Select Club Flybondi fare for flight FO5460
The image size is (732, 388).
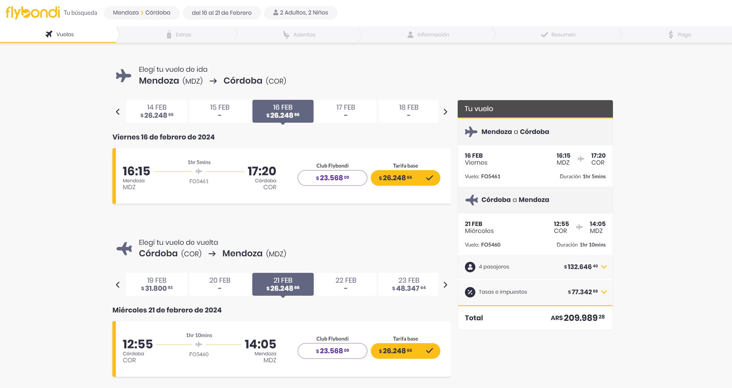tap(333, 351)
